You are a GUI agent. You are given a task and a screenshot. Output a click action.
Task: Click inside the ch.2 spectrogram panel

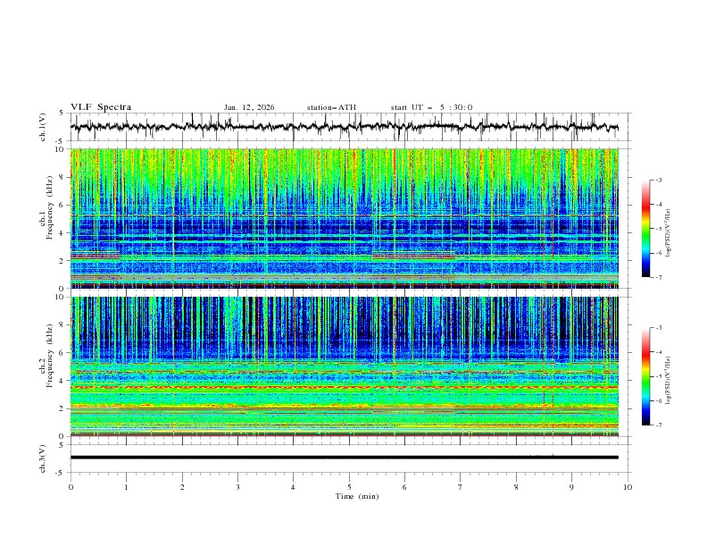[345, 366]
